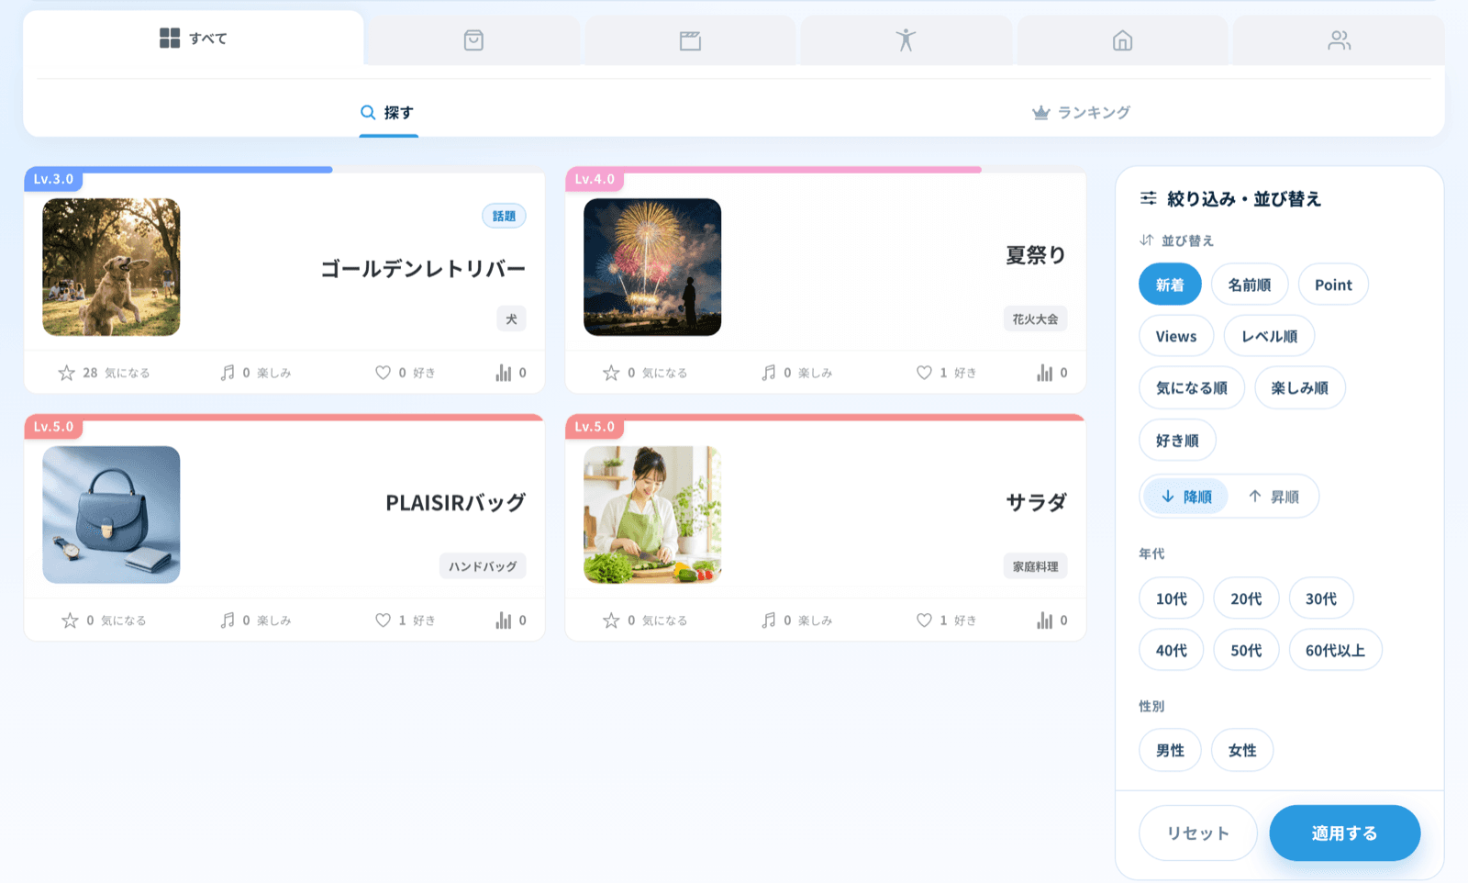This screenshot has width=1468, height=883.
Task: Open the movie clapperboard category tab
Action: [x=690, y=40]
